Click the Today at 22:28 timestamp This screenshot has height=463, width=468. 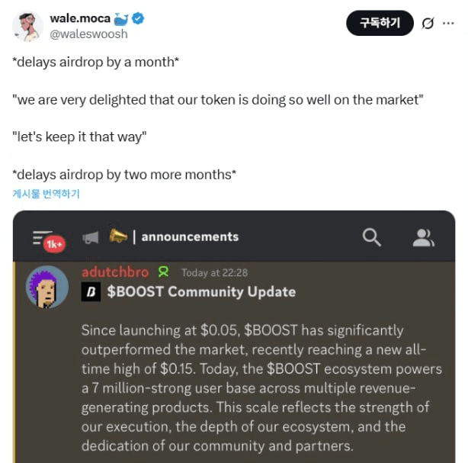(214, 273)
